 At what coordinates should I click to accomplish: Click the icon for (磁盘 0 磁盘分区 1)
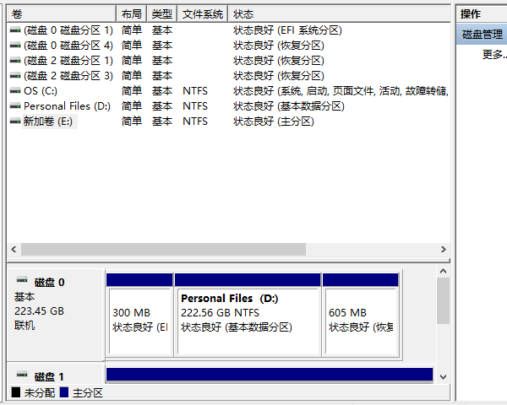pos(16,30)
